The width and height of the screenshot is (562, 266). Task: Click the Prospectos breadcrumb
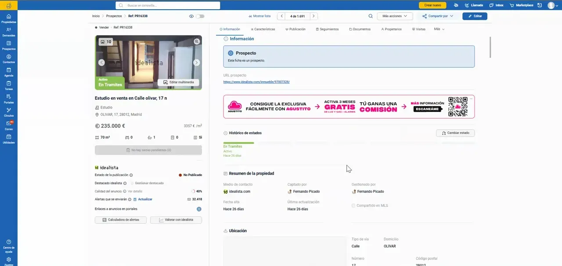coord(114,16)
